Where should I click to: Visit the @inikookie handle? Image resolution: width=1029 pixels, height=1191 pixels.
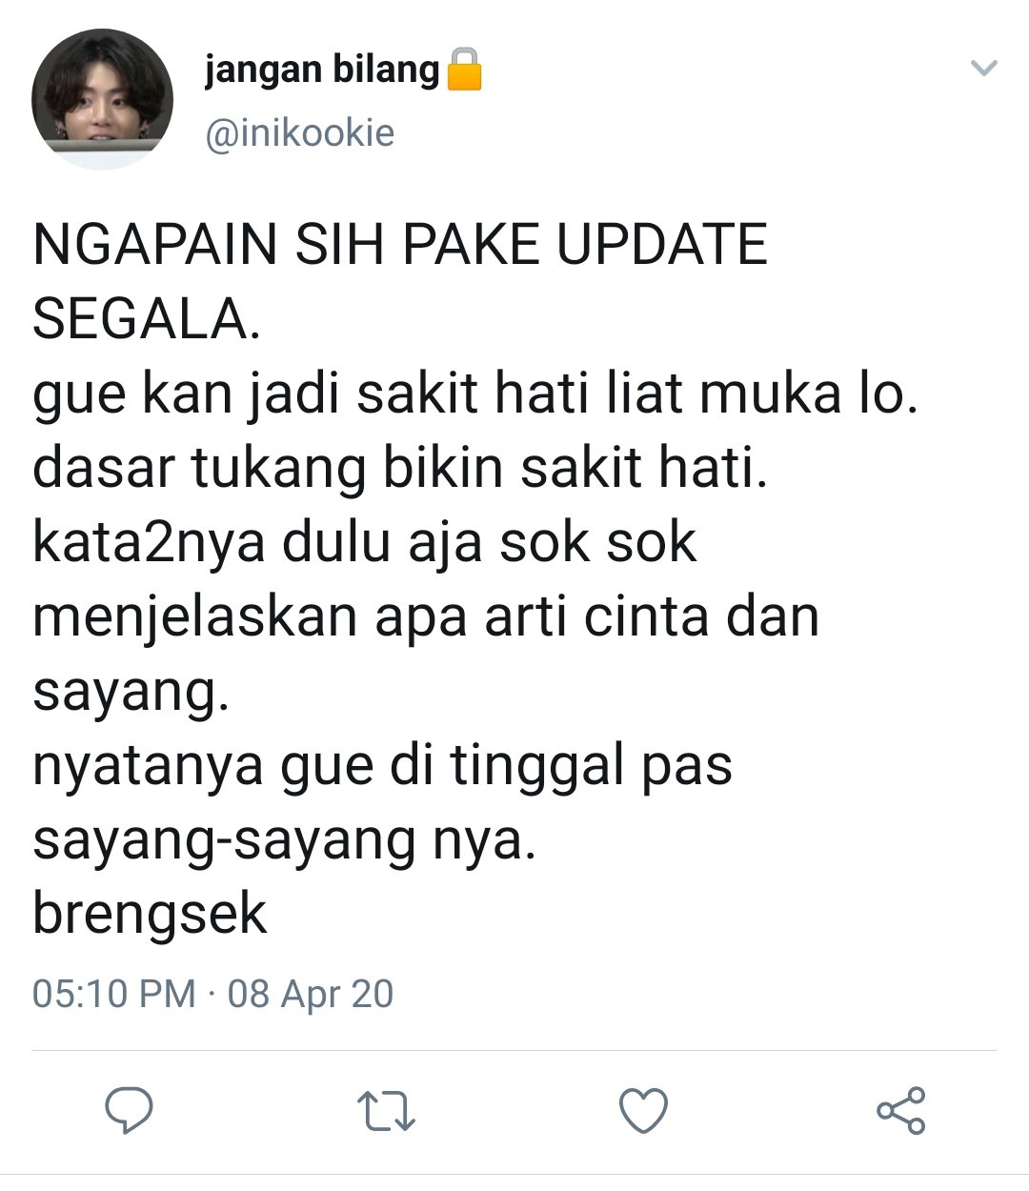(299, 132)
